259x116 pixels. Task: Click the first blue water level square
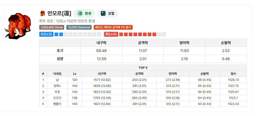click(x=56, y=34)
